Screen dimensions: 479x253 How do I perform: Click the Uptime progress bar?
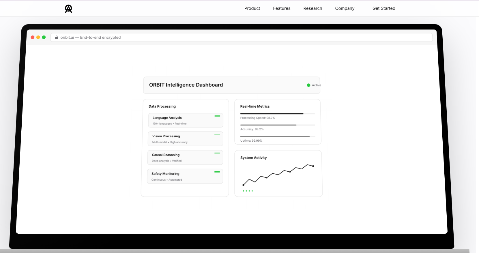pos(278,136)
